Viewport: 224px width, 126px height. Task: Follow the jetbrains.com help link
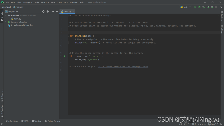pos(123,67)
